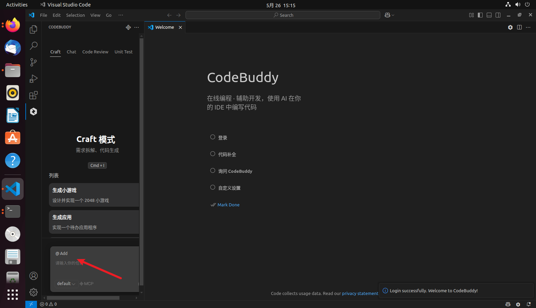This screenshot has height=308, width=536.
Task: Switch to the Unit Test tab
Action: click(x=124, y=52)
